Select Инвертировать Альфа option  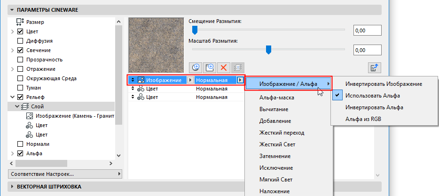(x=374, y=107)
